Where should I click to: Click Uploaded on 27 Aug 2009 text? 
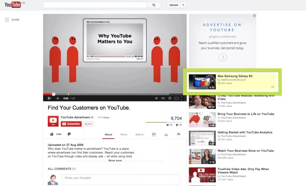[66, 145]
